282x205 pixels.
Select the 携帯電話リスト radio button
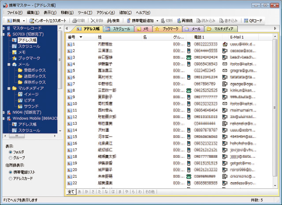11,172
